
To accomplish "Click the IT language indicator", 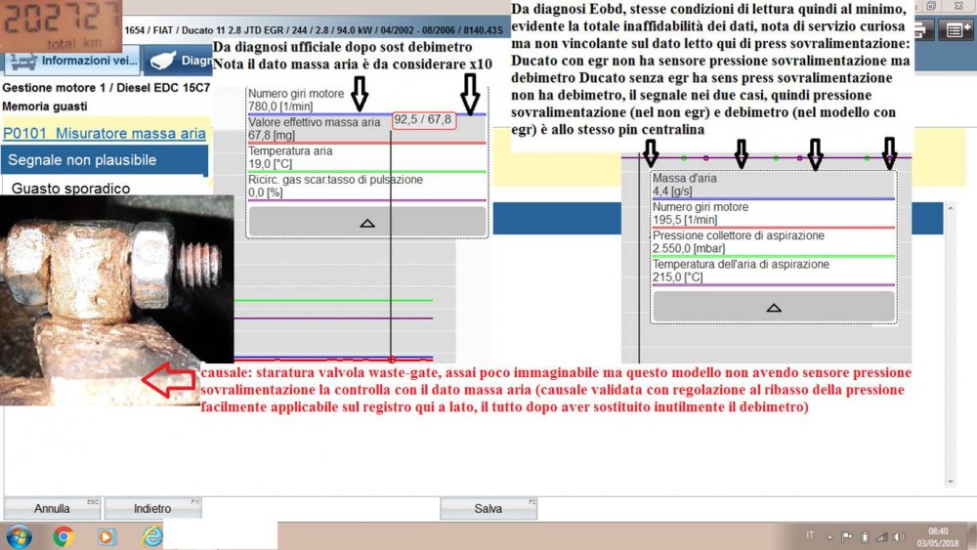I will click(x=809, y=535).
